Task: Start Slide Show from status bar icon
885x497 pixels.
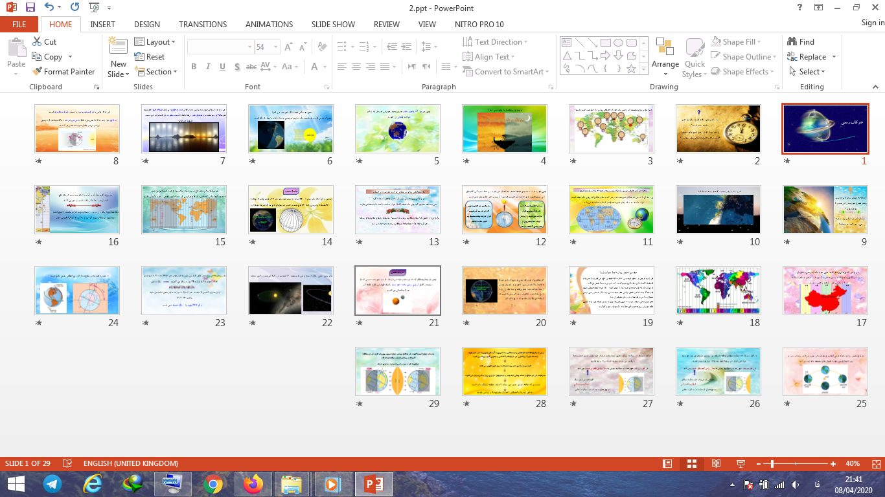Action: [741, 464]
